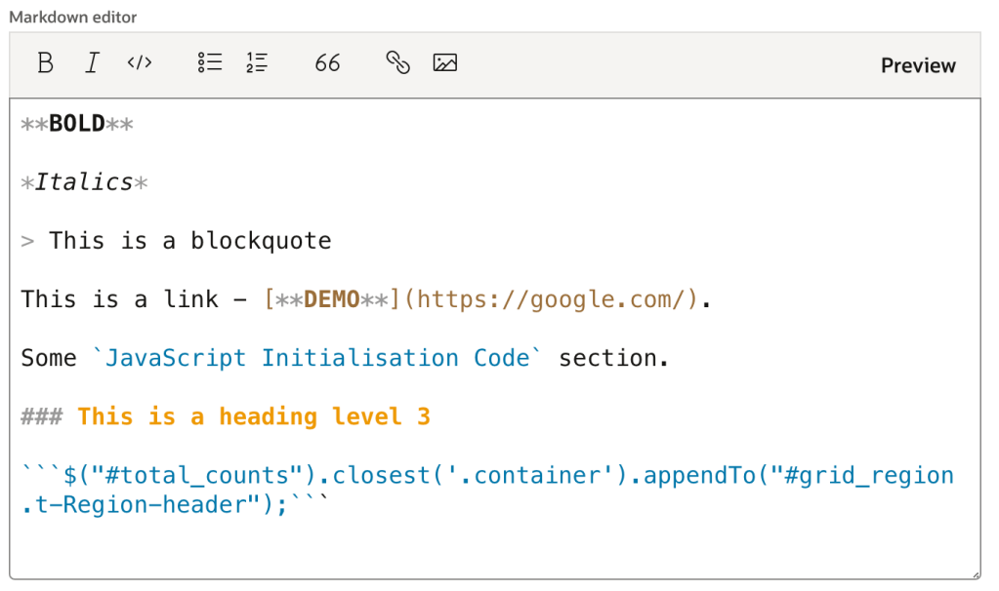Insert a numbered ordered list
The image size is (999, 591).
[257, 63]
